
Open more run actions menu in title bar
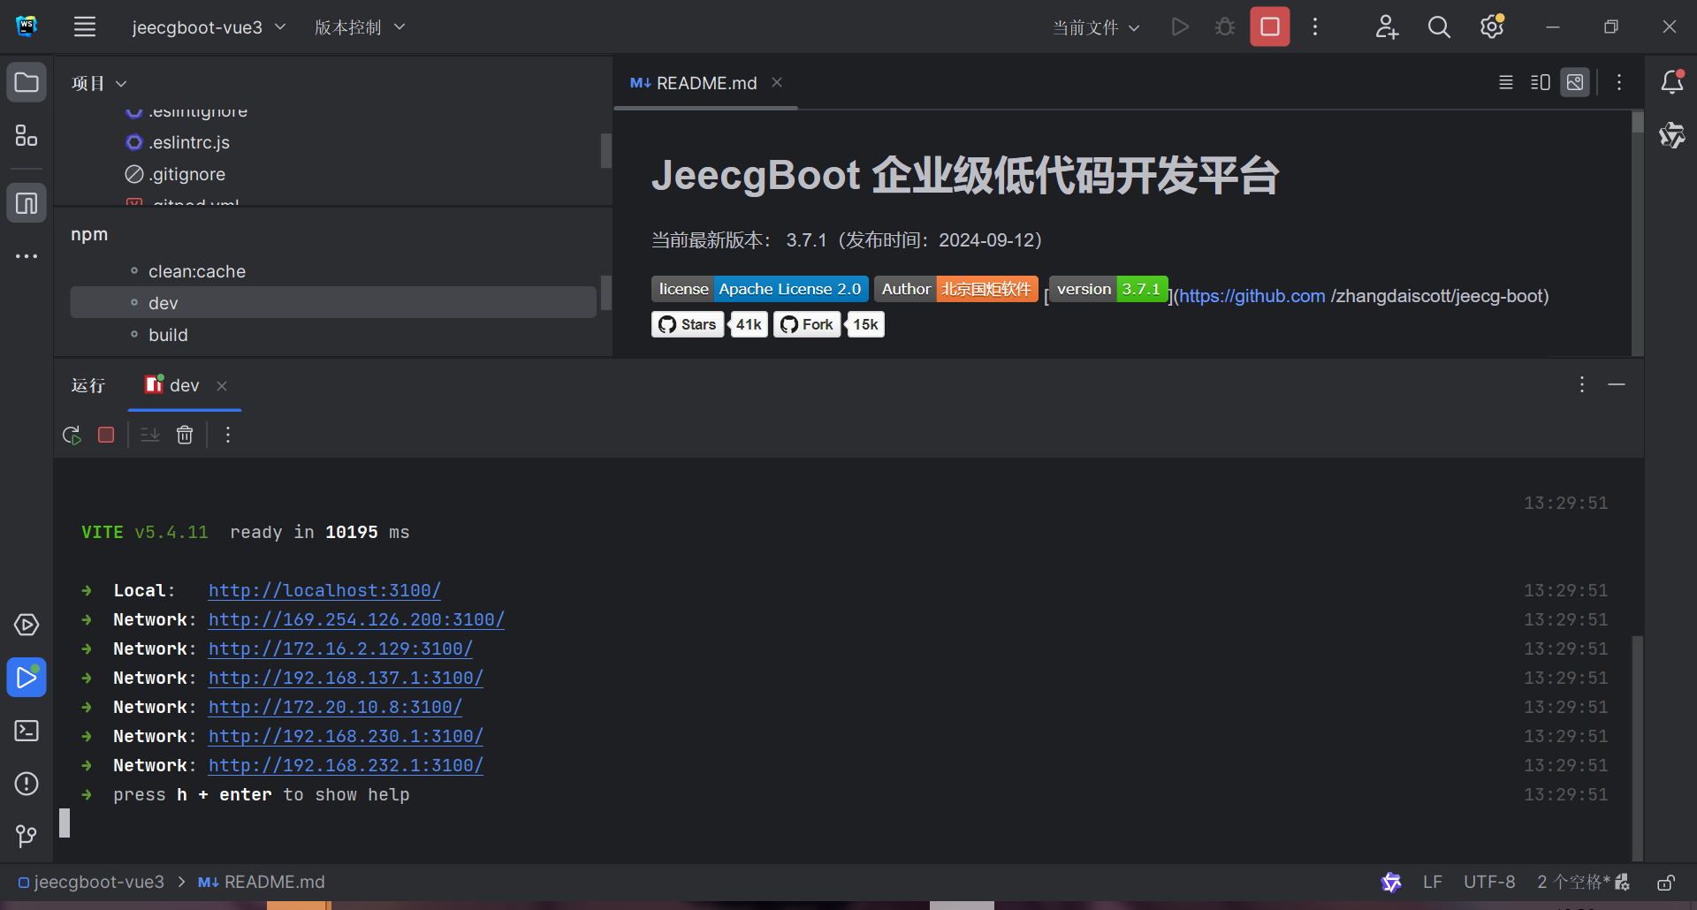1315,27
